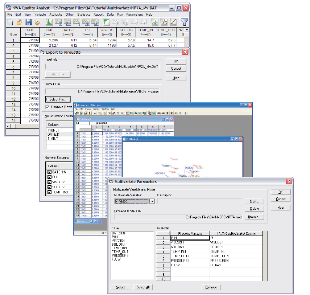This screenshot has width=310, height=295.
Task: Uncheck the BATCH:N numeric column
Action: click(x=50, y=172)
